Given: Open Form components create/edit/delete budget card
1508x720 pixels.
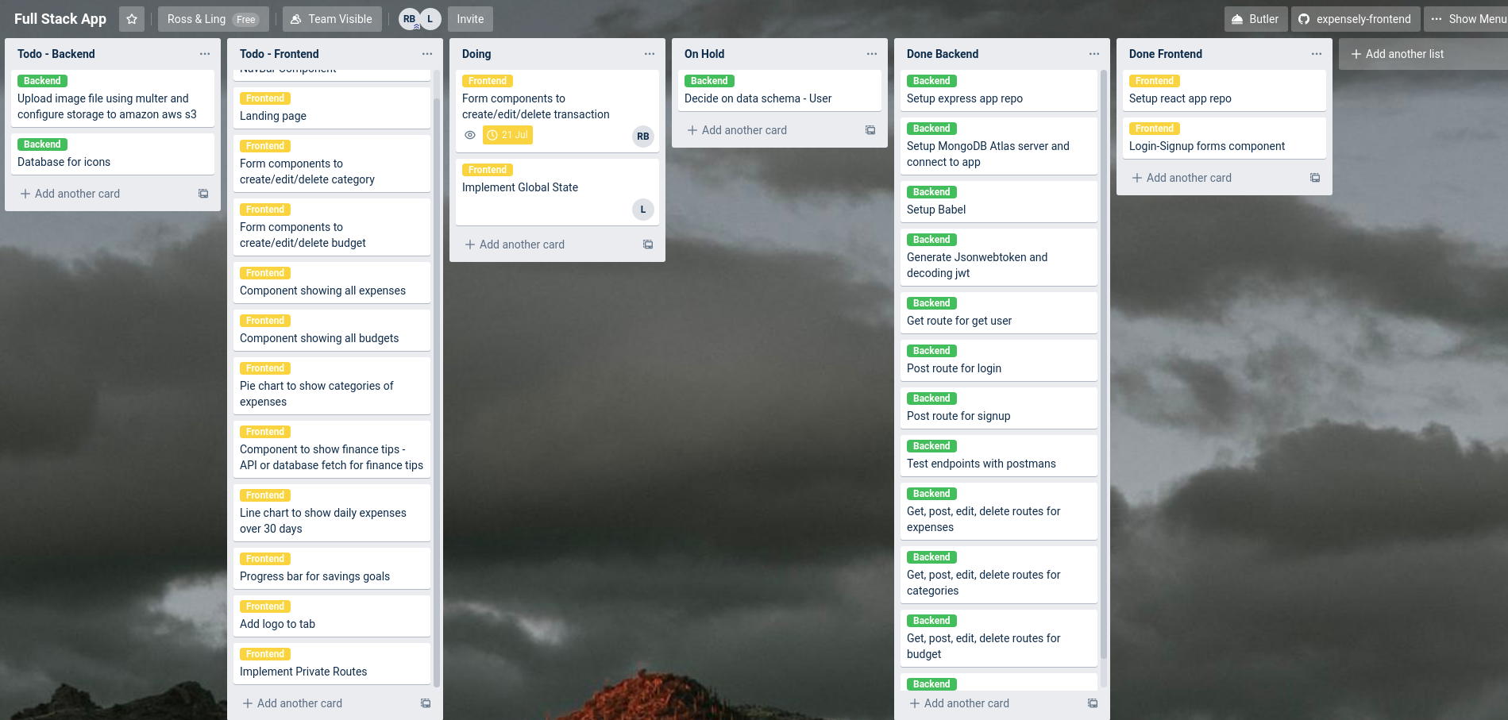Looking at the screenshot, I should (x=332, y=227).
